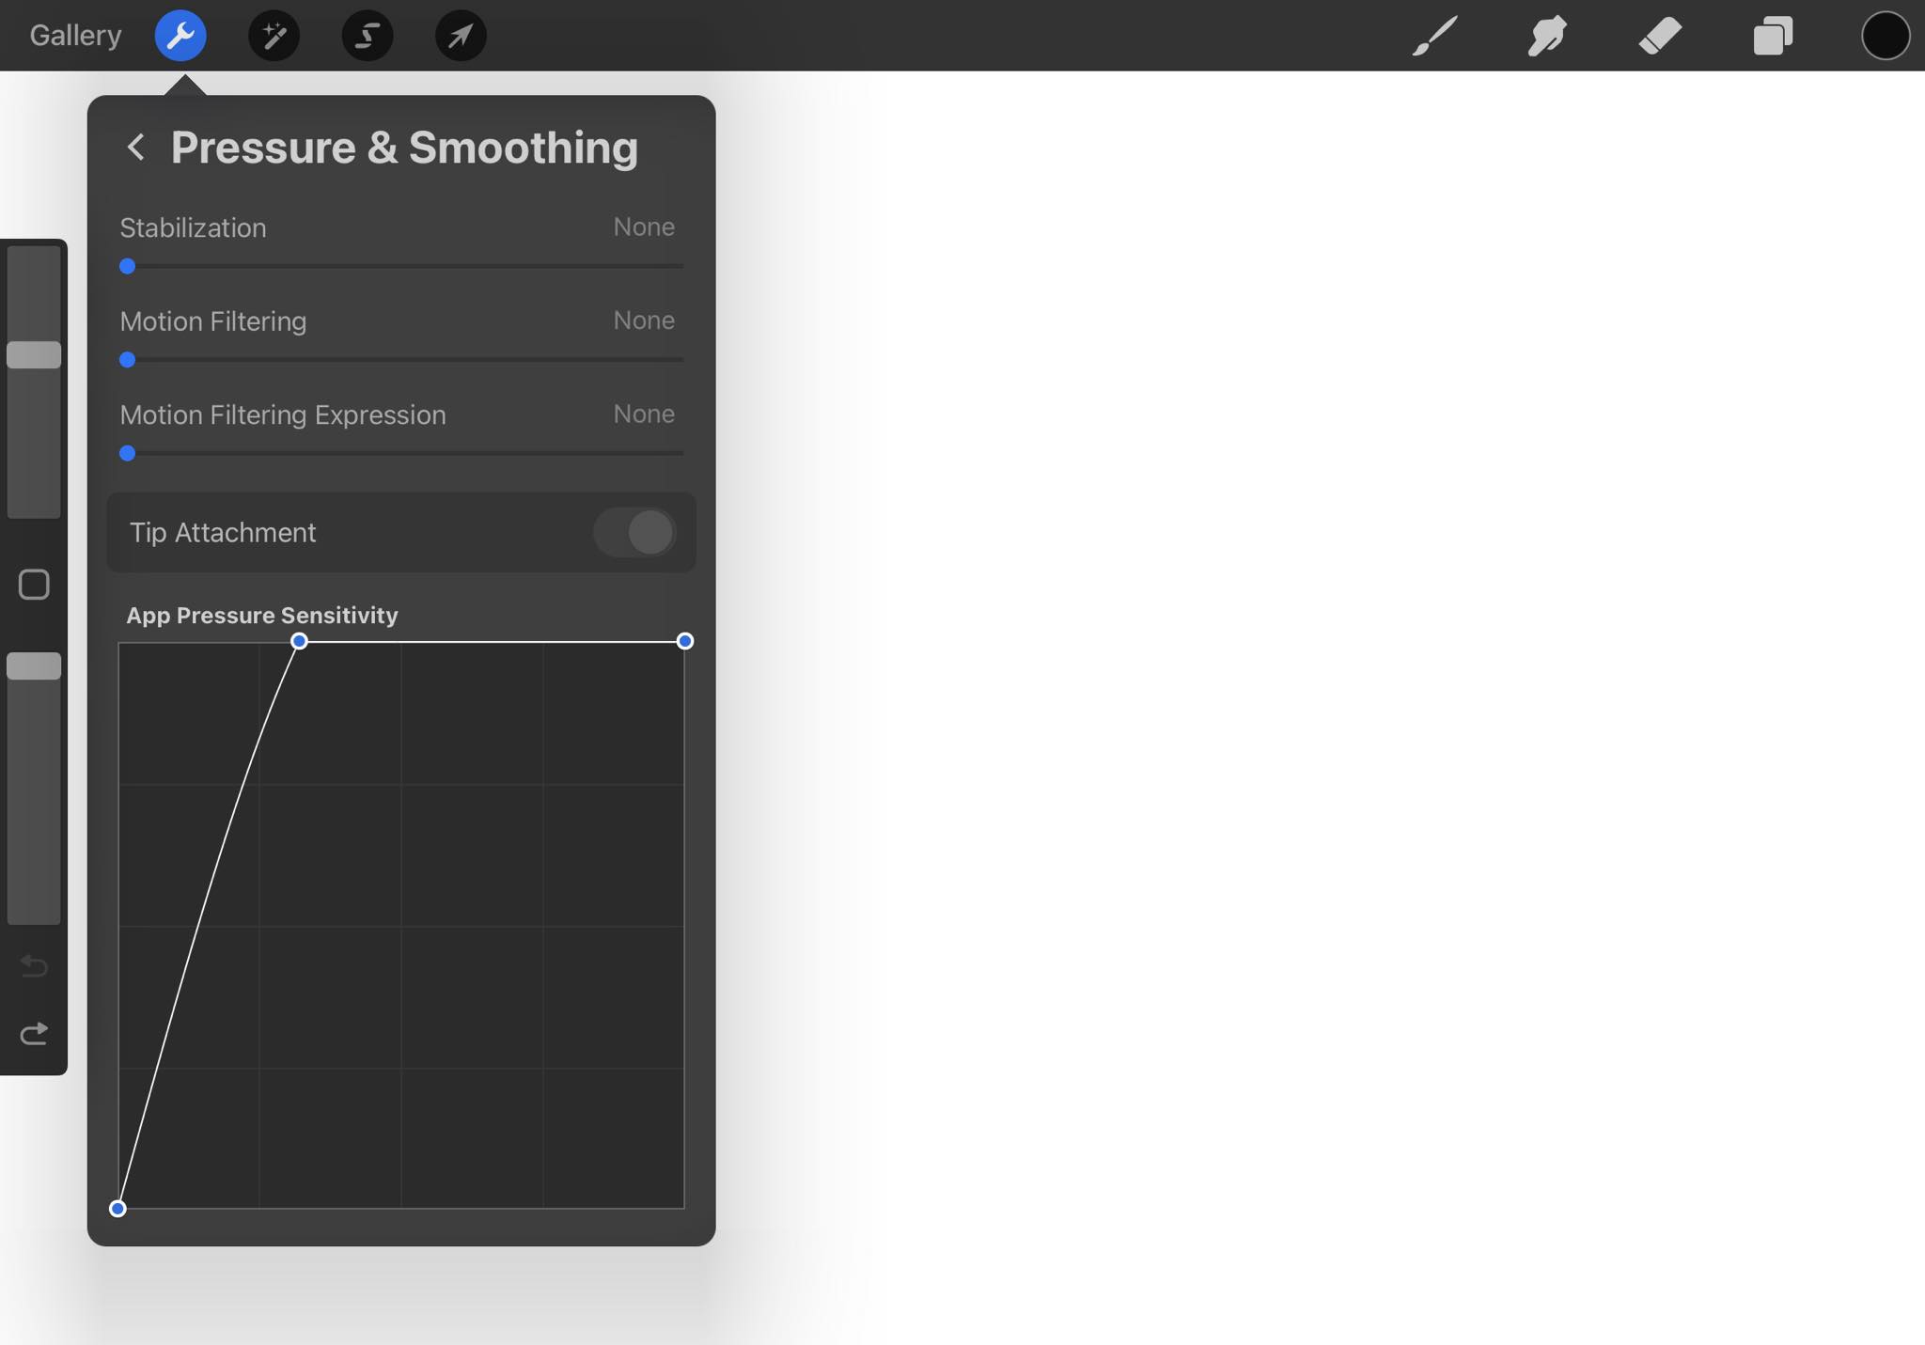Image resolution: width=1925 pixels, height=1345 pixels.
Task: Tap the Stabilization slider handle
Action: click(x=126, y=266)
